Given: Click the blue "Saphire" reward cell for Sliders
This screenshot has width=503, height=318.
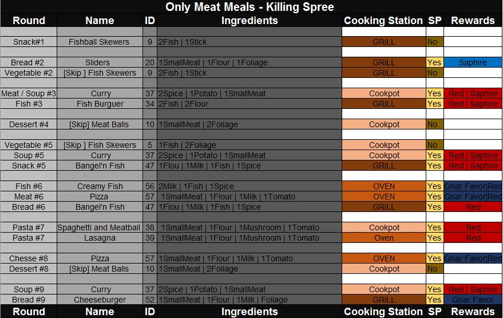Looking at the screenshot, I should tap(473, 62).
